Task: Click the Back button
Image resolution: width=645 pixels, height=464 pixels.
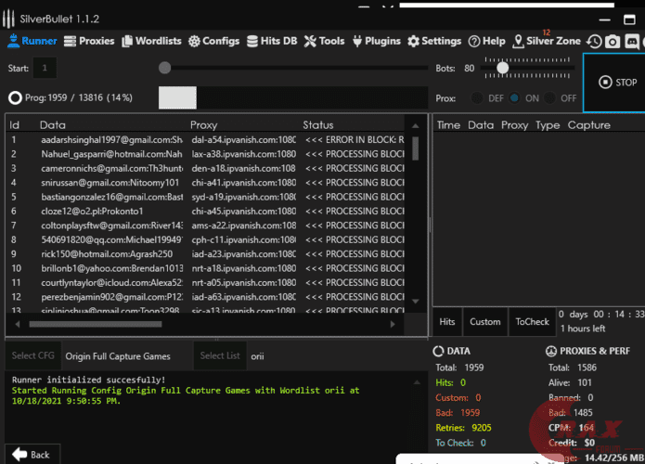Action: click(x=32, y=455)
